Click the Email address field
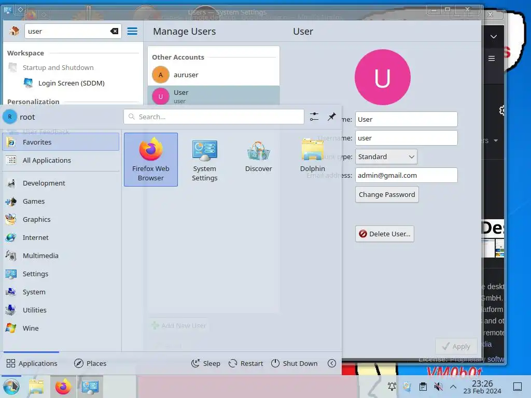Viewport: 531px width, 398px height. (406, 175)
